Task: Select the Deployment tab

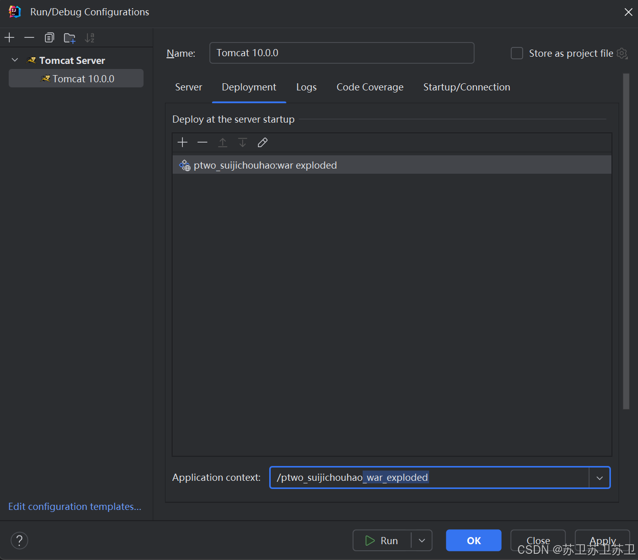Action: tap(249, 87)
